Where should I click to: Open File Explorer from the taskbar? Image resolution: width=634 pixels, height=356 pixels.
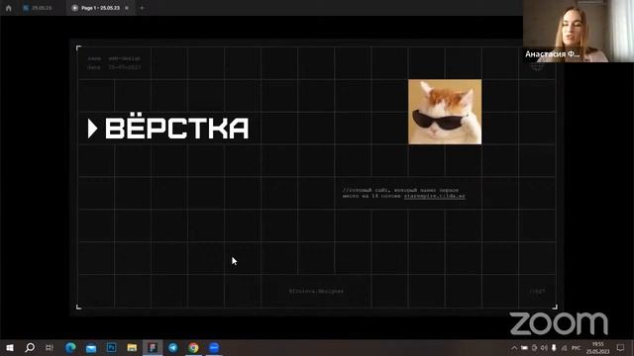click(132, 347)
